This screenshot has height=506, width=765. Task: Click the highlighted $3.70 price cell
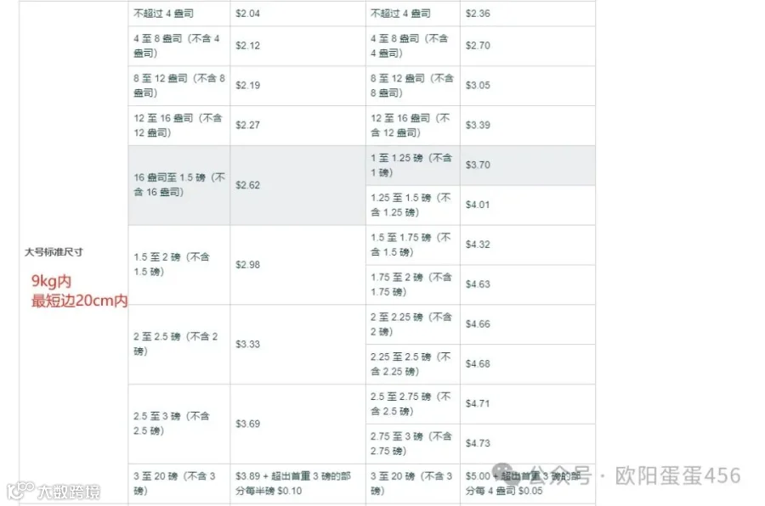(527, 166)
